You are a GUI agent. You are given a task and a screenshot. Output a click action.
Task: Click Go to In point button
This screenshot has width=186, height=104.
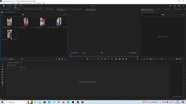(99, 59)
